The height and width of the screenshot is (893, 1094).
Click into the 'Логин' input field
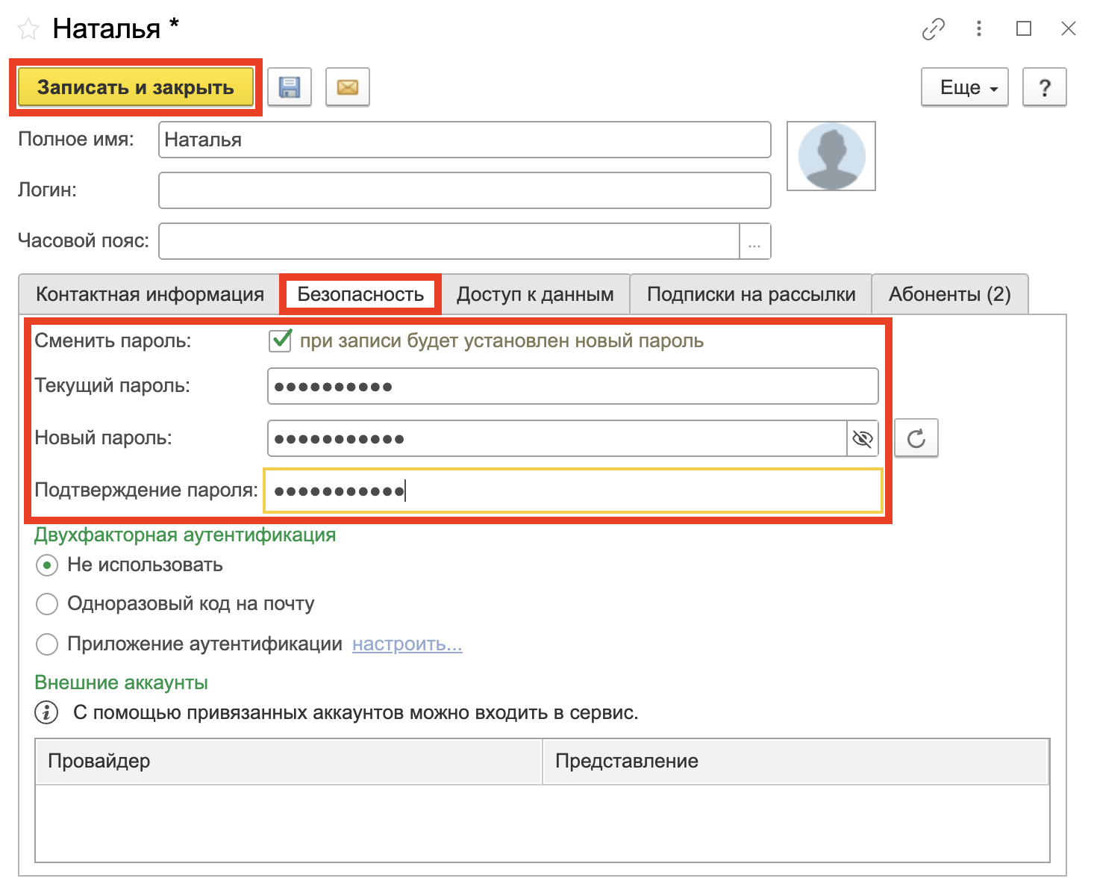click(x=464, y=190)
